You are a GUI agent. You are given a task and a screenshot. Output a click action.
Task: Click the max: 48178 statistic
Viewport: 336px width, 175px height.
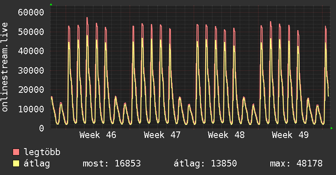296,164
